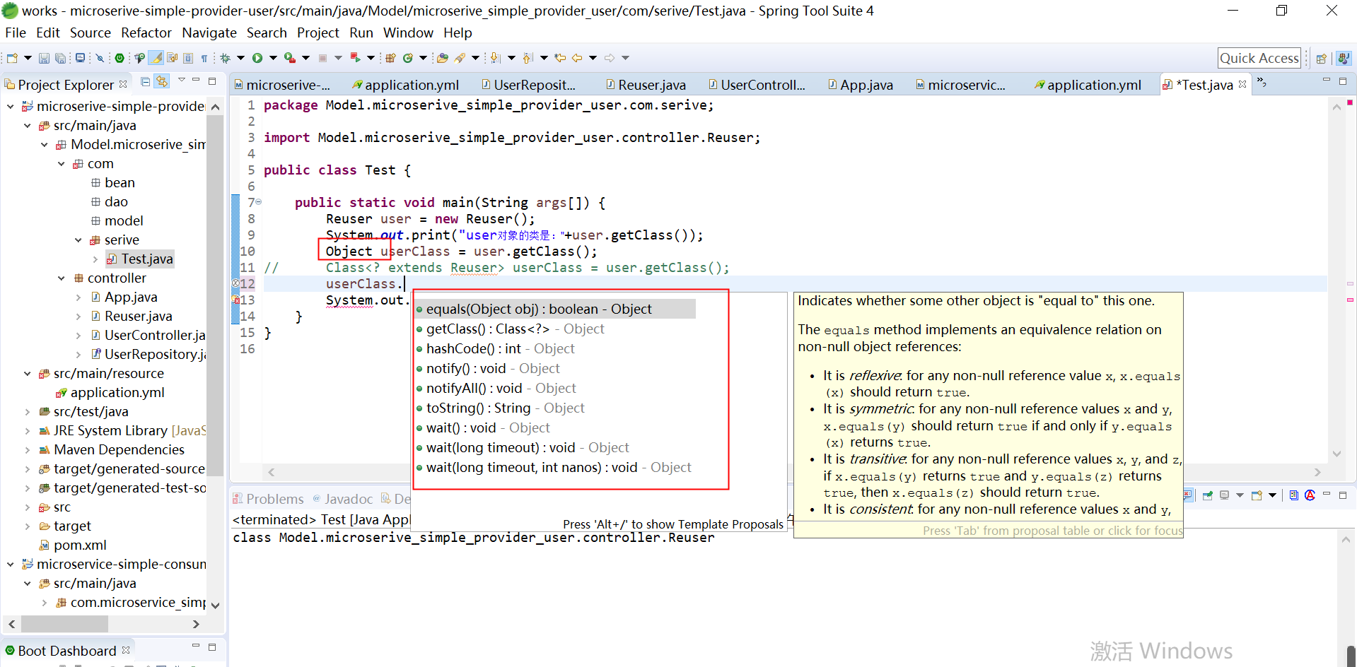Image resolution: width=1357 pixels, height=667 pixels.
Task: Expand the JRE System Library node
Action: coord(28,431)
